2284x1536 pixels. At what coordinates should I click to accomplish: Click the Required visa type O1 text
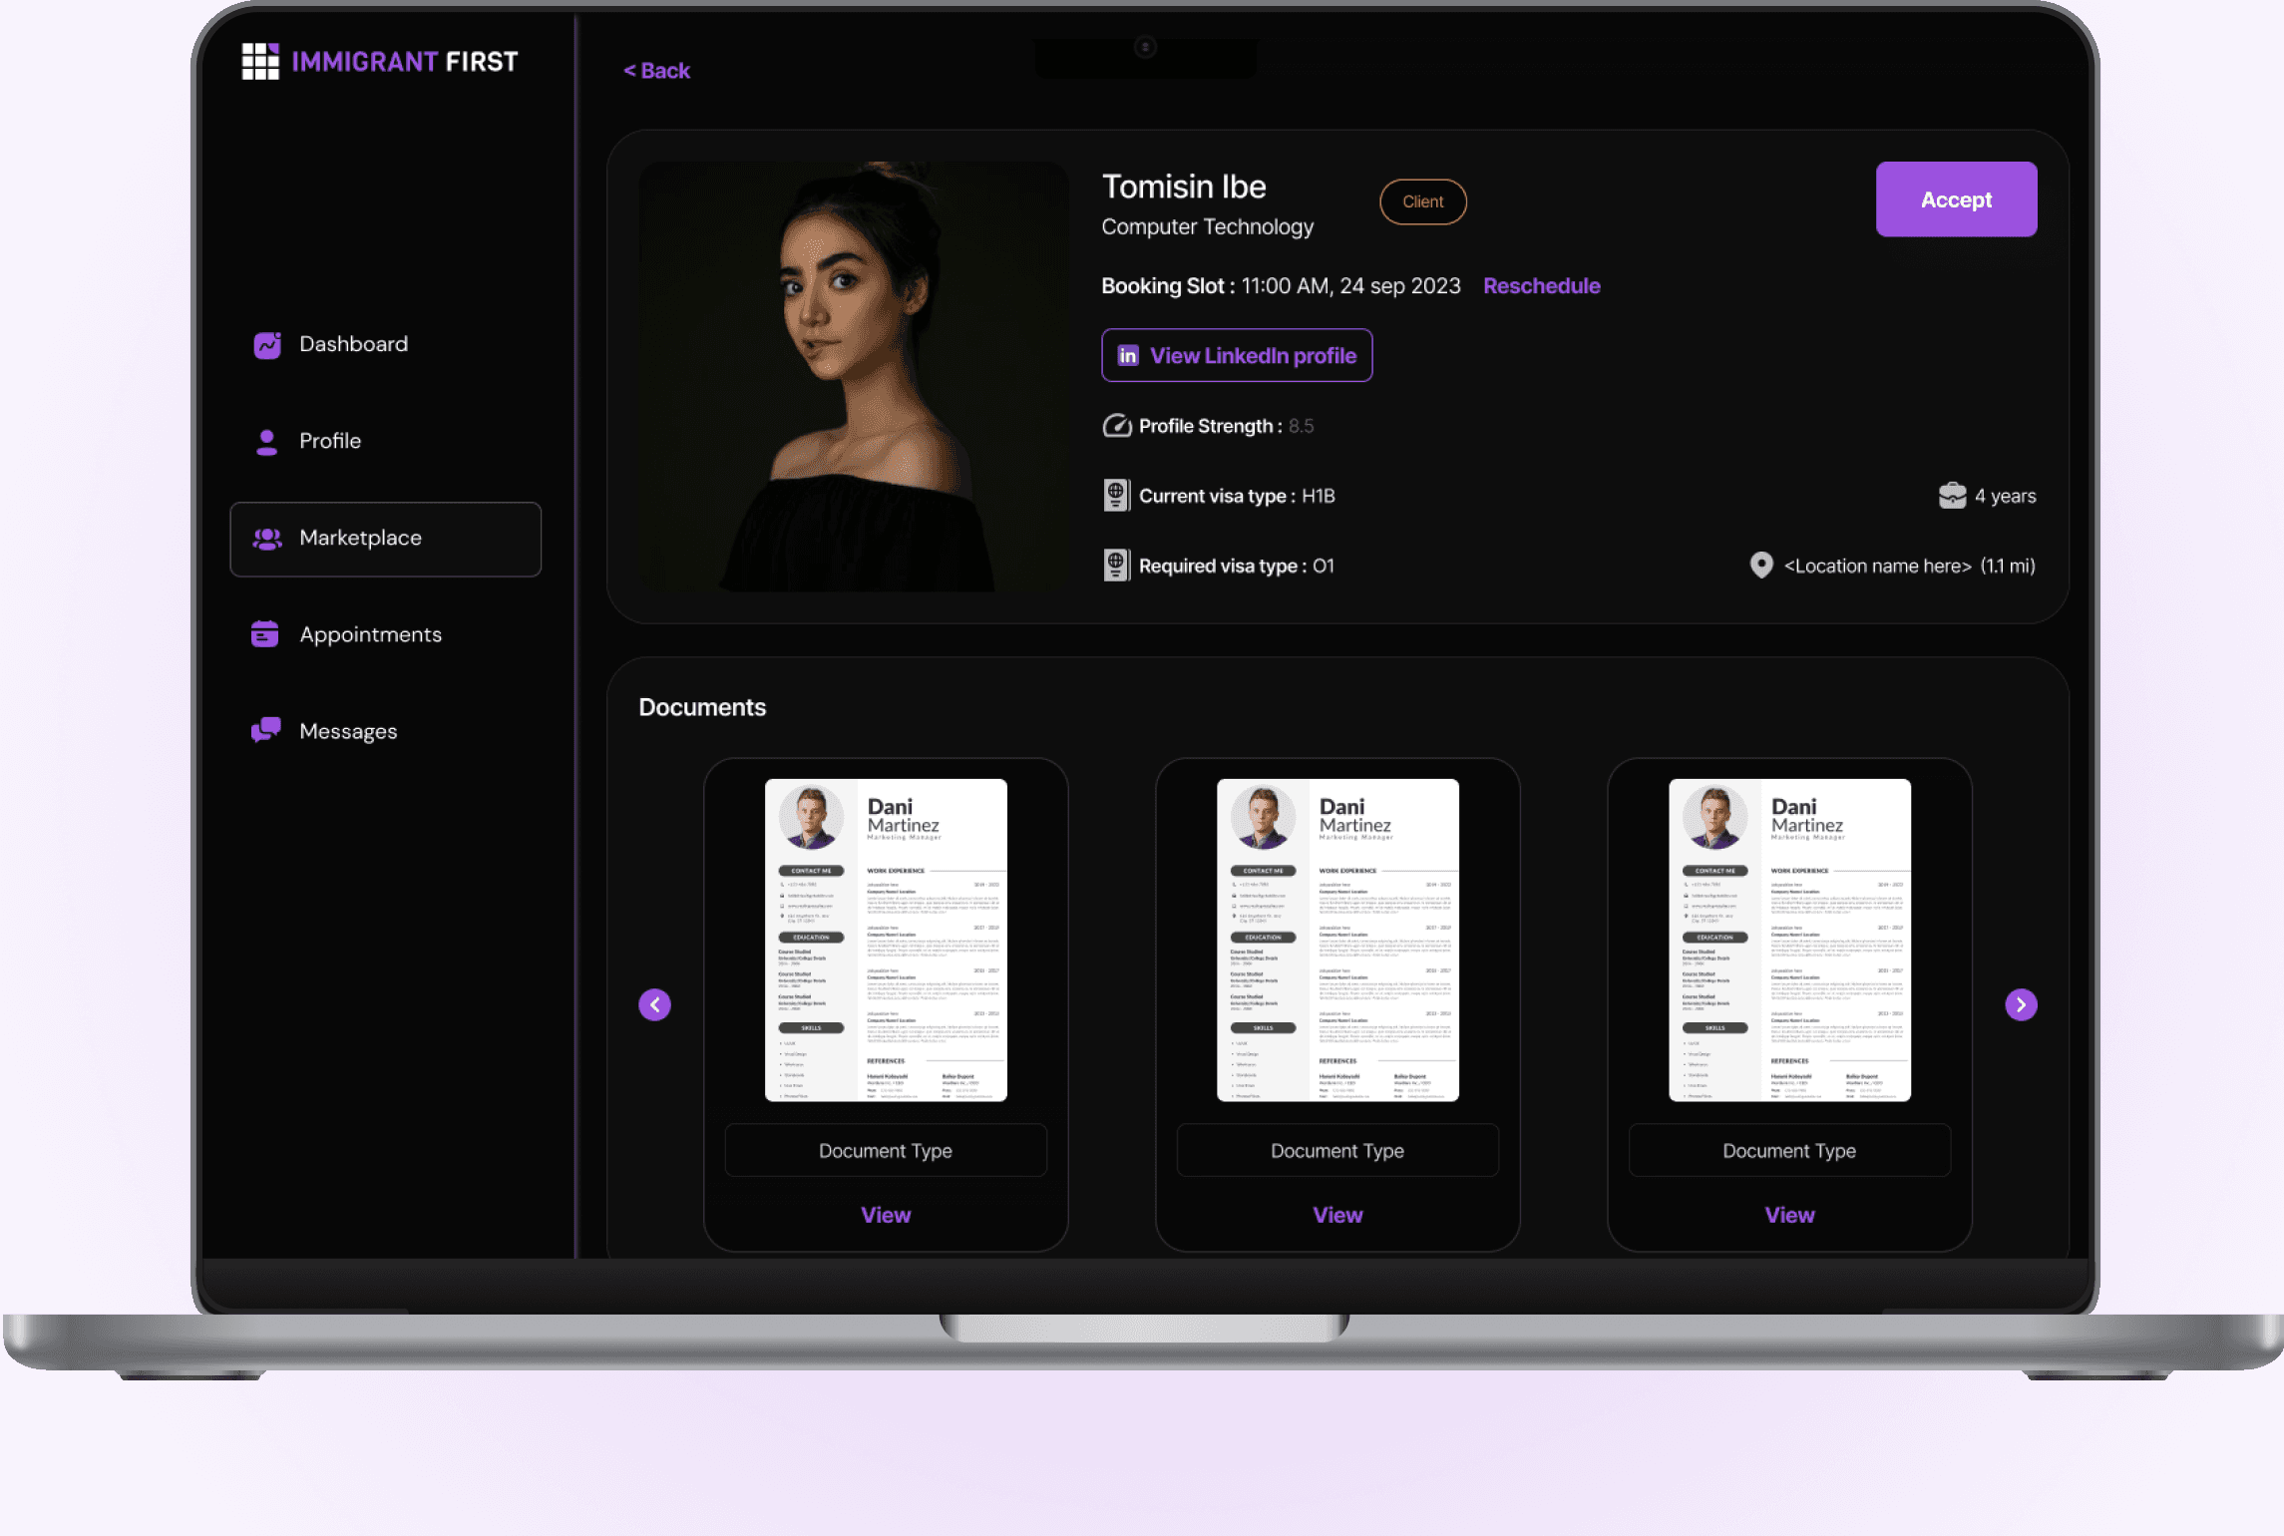point(1237,567)
